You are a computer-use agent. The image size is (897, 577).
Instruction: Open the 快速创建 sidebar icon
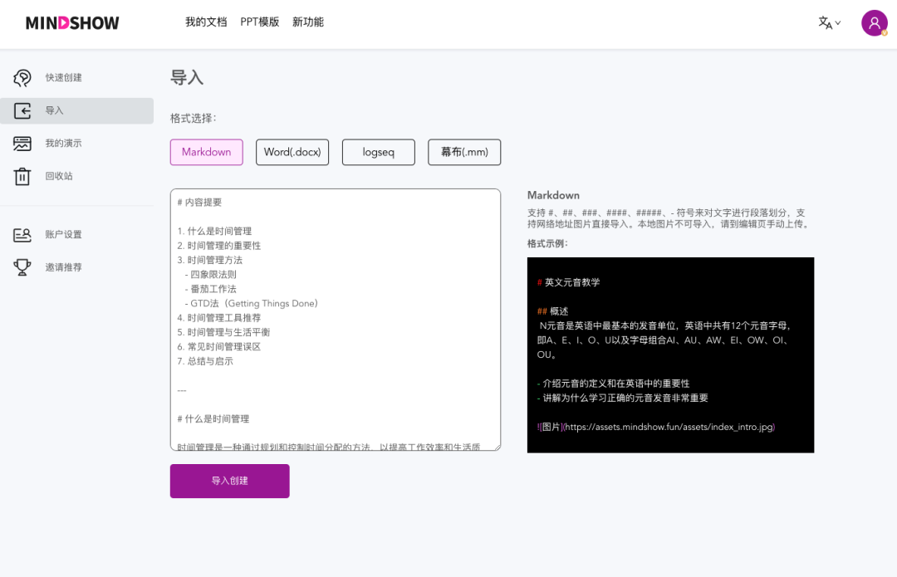22,78
